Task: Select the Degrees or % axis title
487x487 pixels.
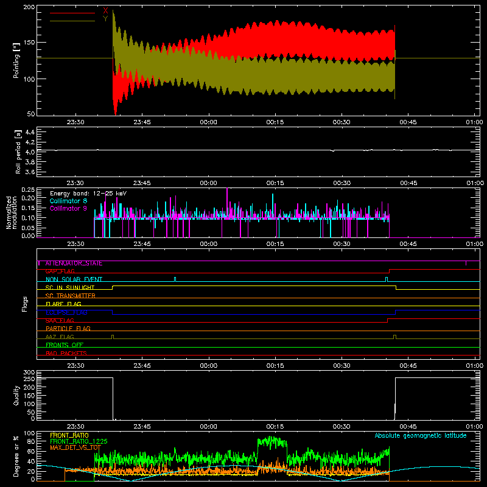Action: click(16, 456)
